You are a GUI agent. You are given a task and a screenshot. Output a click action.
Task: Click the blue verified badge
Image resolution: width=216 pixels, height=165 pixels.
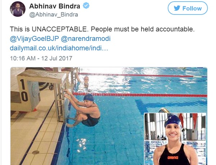coord(86,6)
